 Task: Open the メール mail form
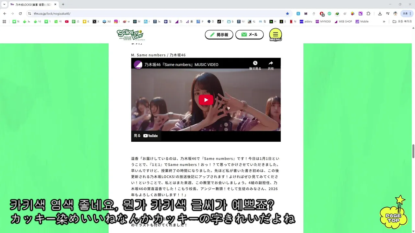tap(249, 35)
